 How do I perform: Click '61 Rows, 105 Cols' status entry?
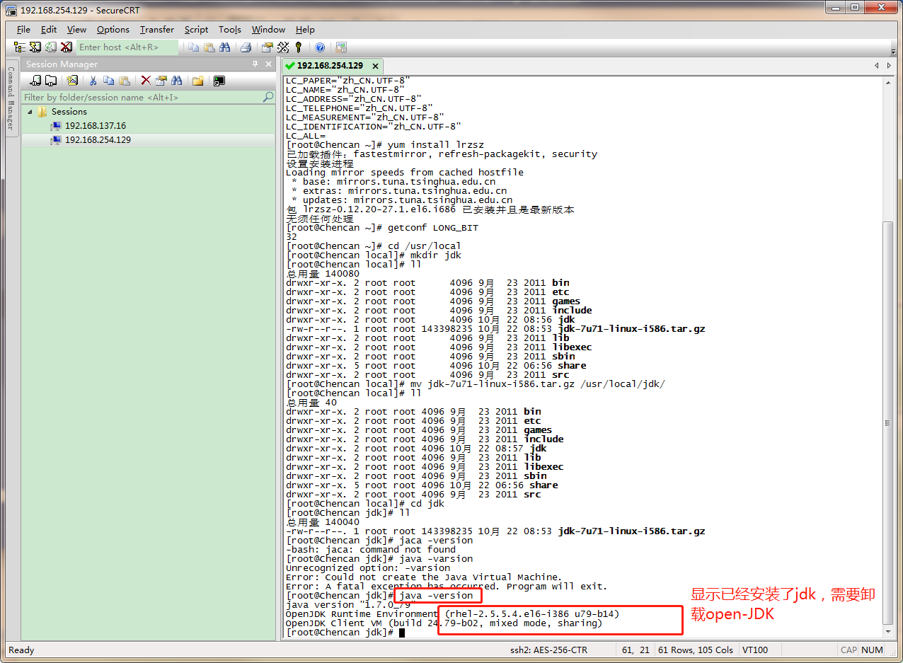[x=696, y=650]
